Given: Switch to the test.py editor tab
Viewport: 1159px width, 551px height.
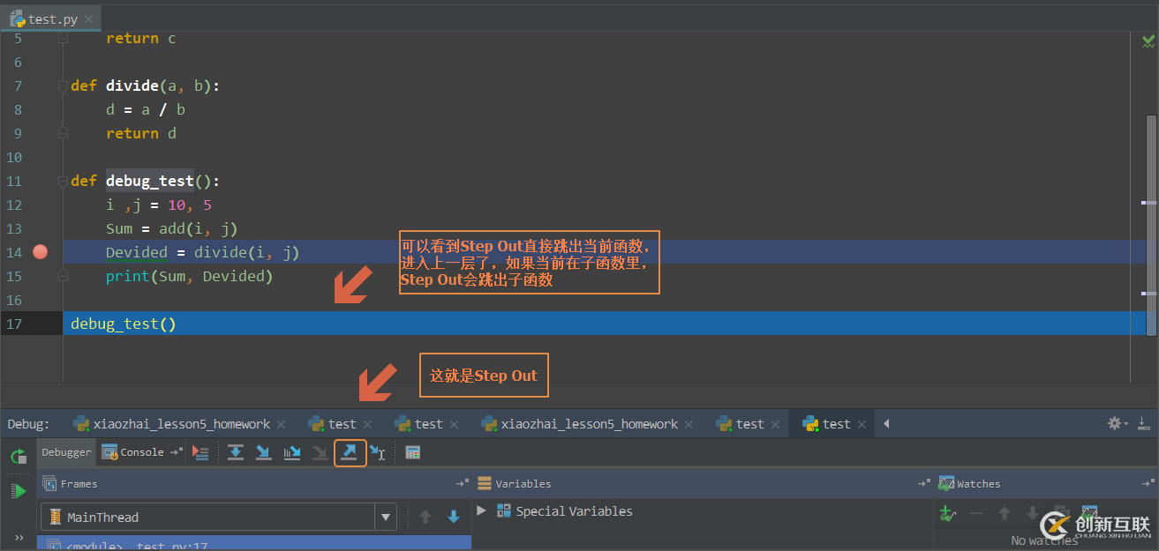Looking at the screenshot, I should click(x=52, y=19).
